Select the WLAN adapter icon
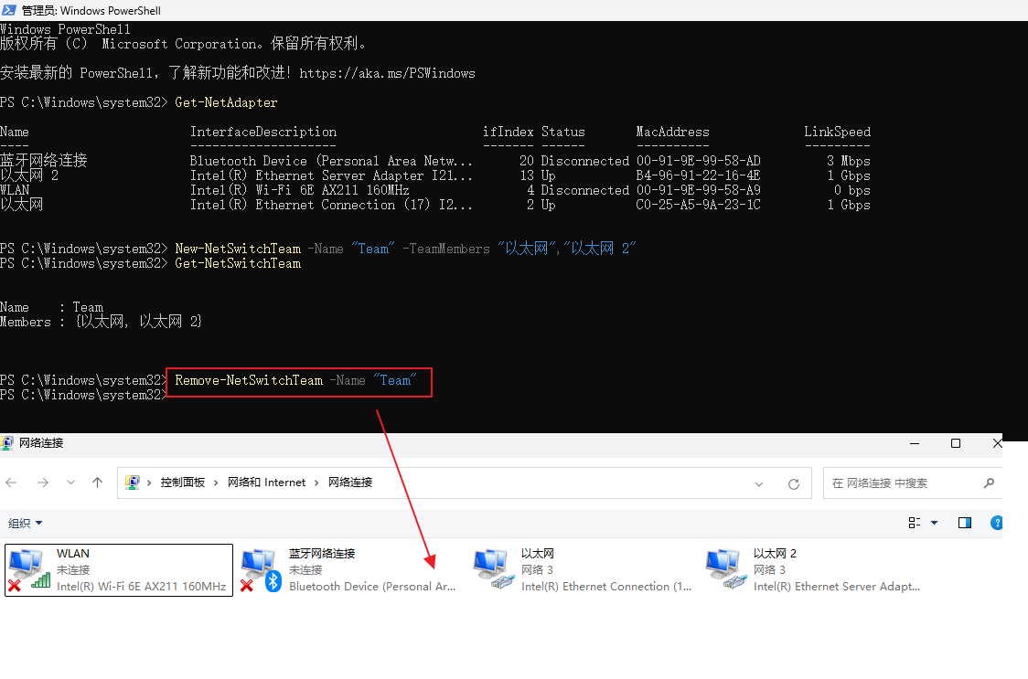Image resolution: width=1028 pixels, height=679 pixels. [x=29, y=570]
